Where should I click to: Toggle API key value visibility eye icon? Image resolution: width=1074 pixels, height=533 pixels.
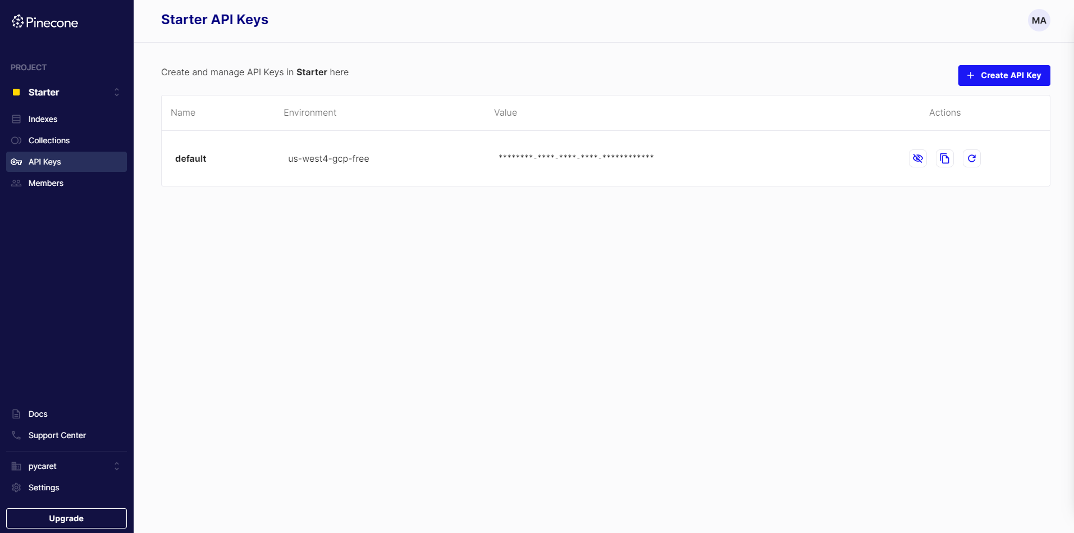click(x=918, y=158)
